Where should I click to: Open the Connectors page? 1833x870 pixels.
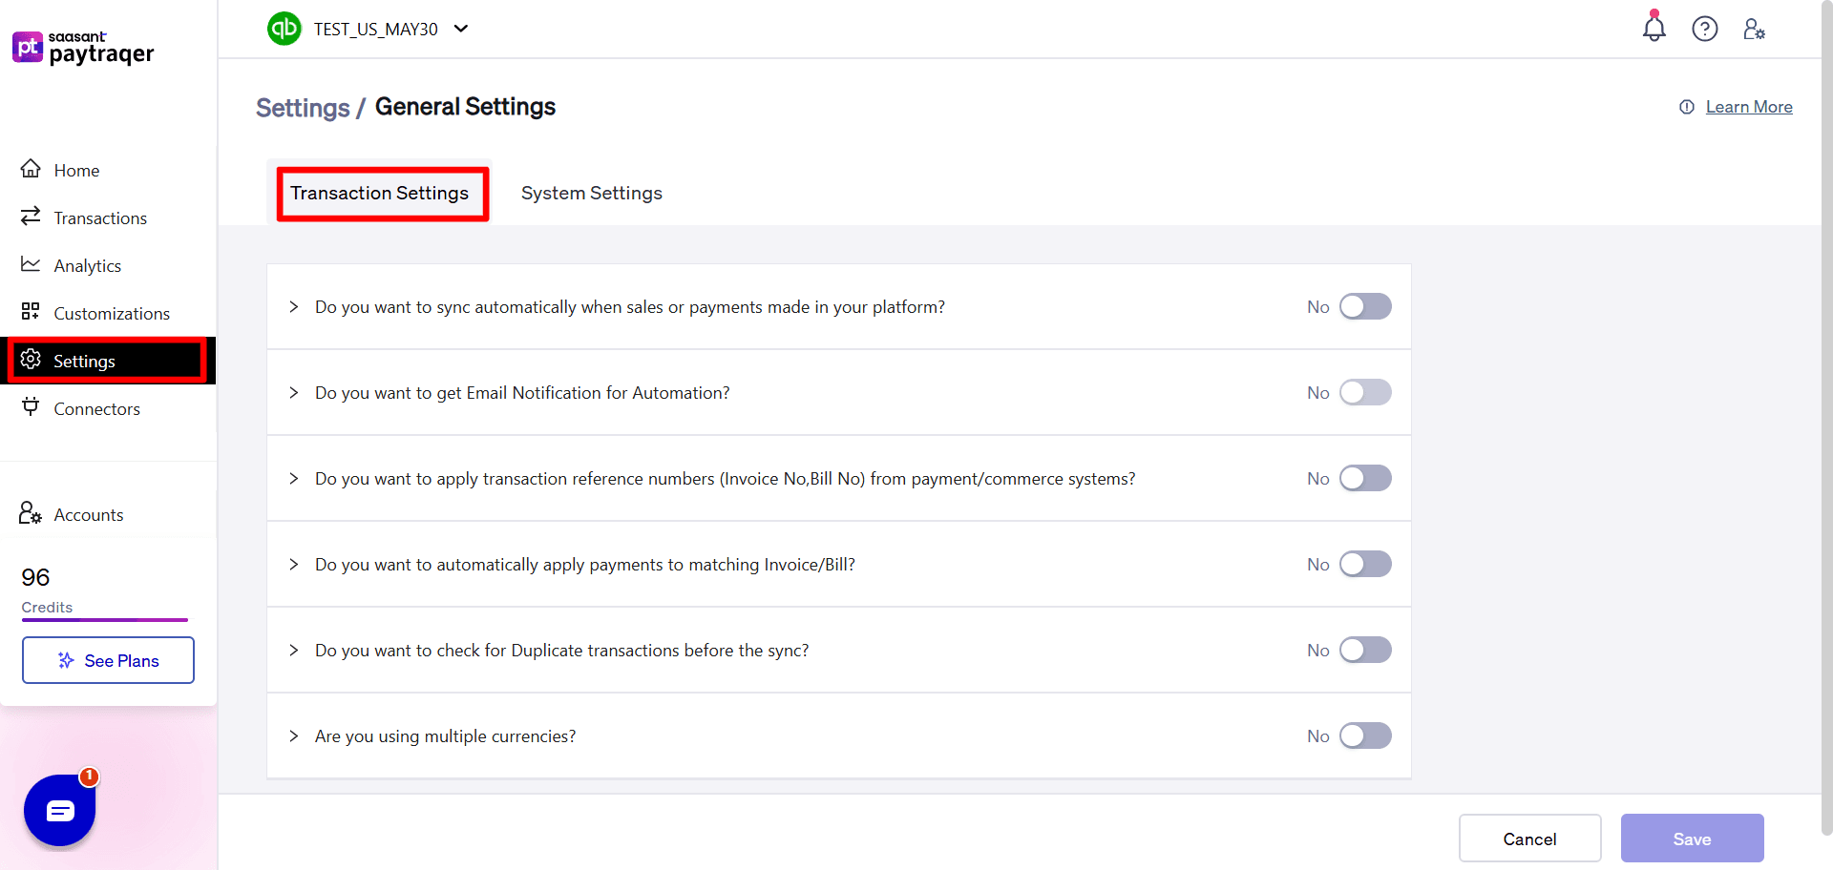point(95,408)
